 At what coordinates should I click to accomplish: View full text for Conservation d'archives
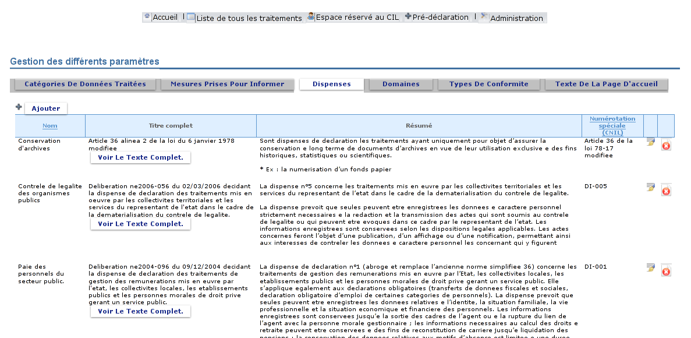coord(140,157)
